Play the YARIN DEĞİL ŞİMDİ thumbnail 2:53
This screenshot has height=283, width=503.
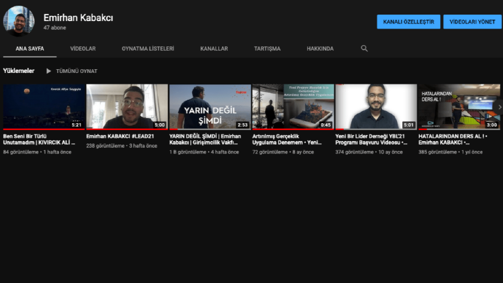(210, 107)
